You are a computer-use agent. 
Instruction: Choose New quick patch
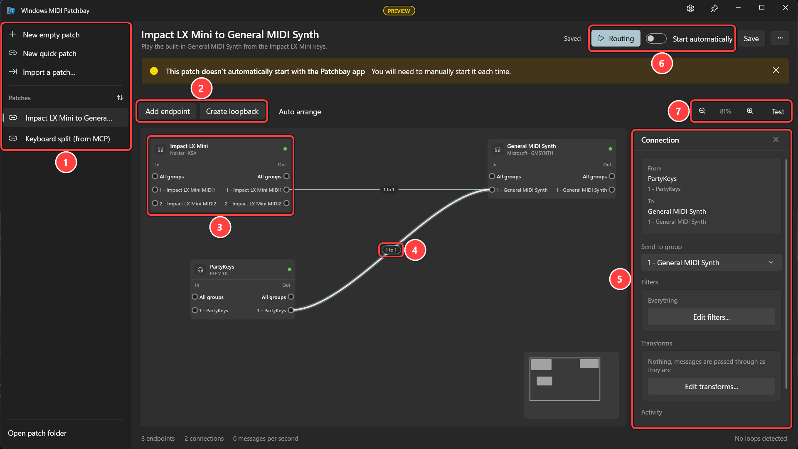pyautogui.click(x=66, y=53)
